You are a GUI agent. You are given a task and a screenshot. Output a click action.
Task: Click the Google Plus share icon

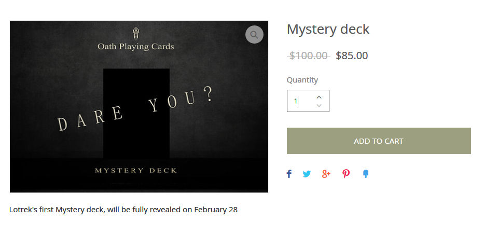[326, 174]
